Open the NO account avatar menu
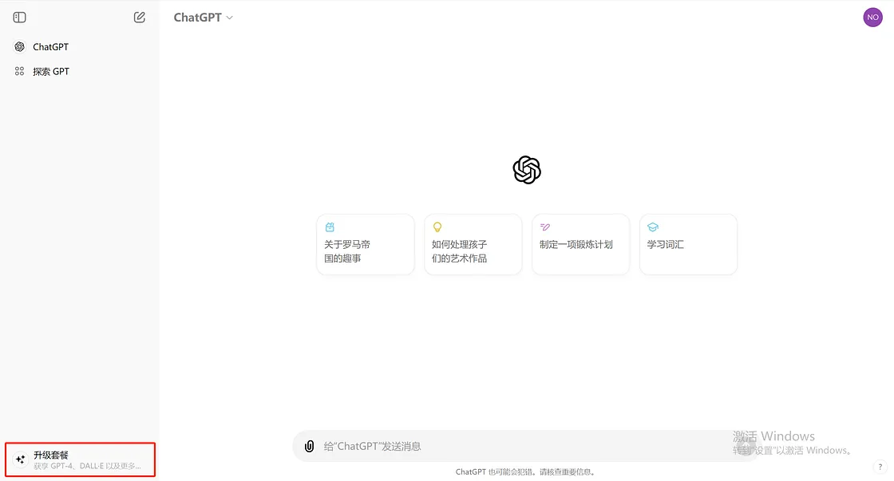The width and height of the screenshot is (894, 481). point(872,17)
